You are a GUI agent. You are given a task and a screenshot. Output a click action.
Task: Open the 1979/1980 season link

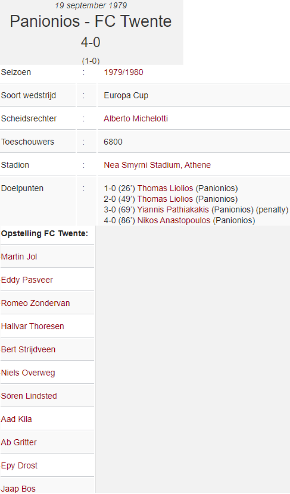pos(123,72)
